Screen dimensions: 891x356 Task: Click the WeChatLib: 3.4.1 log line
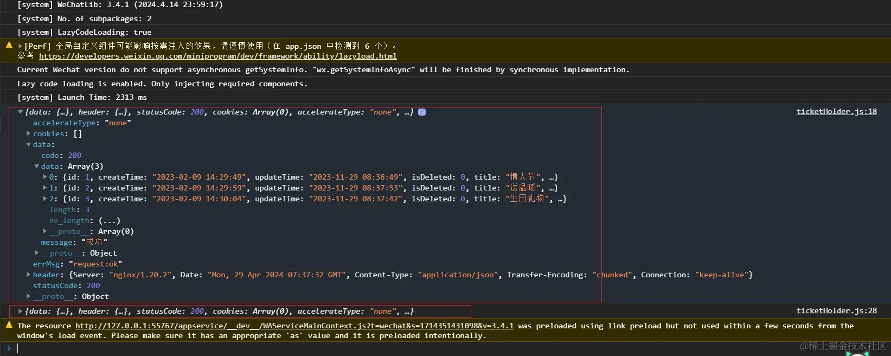coord(120,4)
